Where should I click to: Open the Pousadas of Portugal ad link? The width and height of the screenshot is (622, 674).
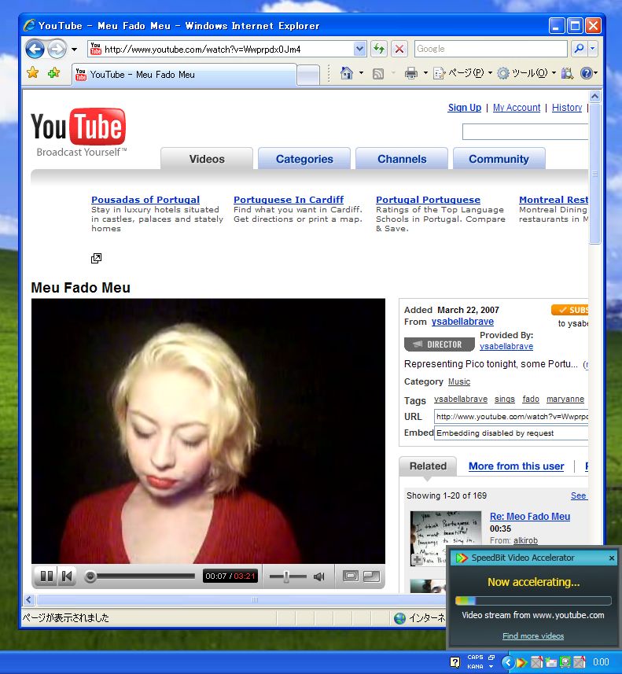point(145,200)
